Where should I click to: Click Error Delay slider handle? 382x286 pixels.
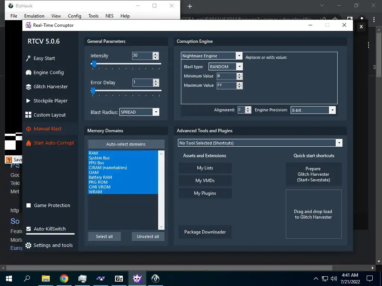[x=93, y=91]
